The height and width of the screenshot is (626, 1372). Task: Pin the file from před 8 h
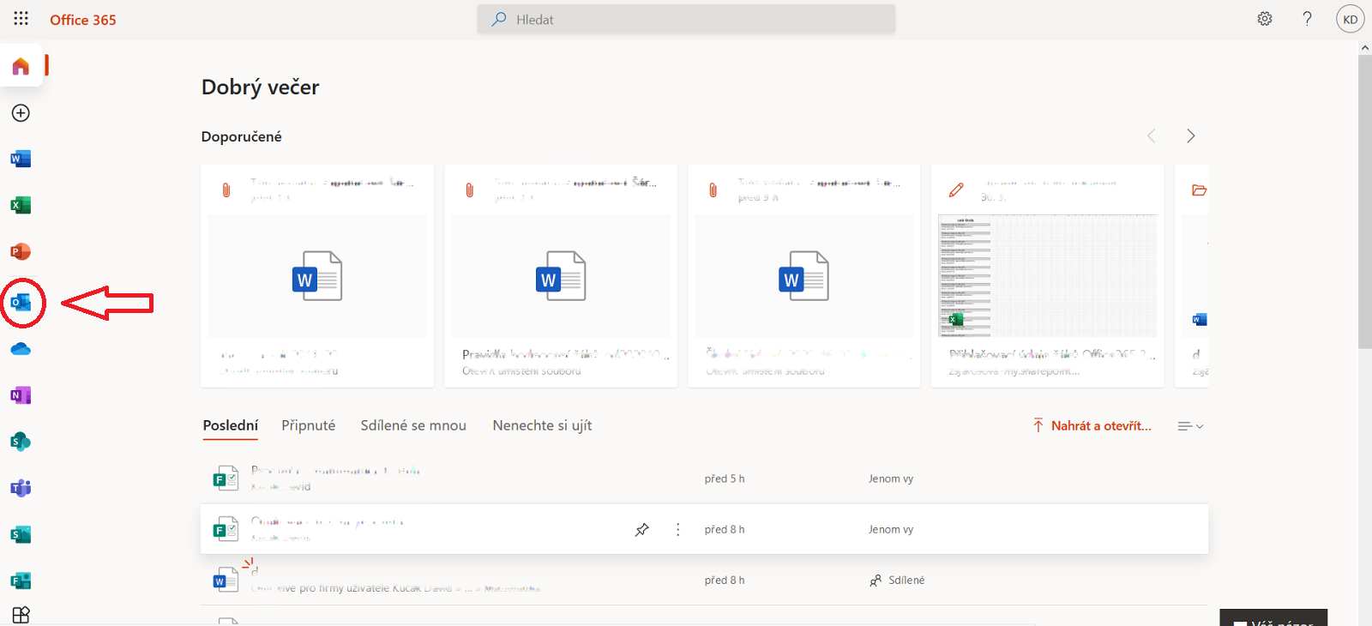tap(641, 530)
